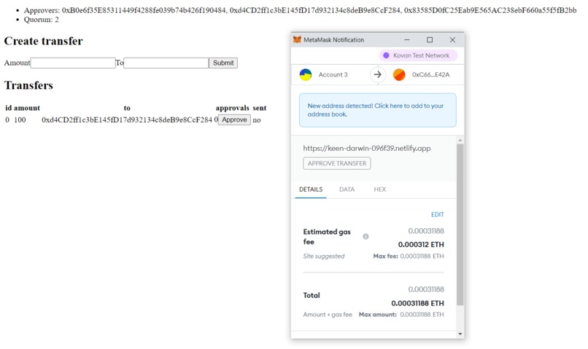Click the MetaMask vertical scrollbar thumb

click(460, 224)
